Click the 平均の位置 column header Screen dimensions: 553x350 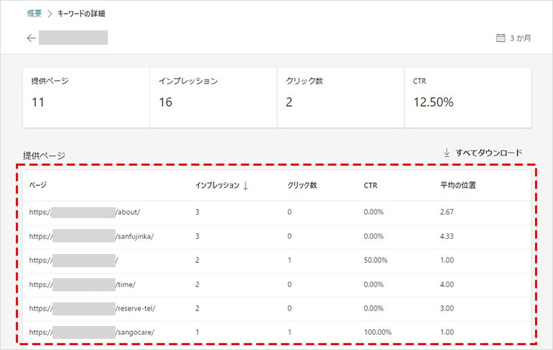pyautogui.click(x=458, y=186)
